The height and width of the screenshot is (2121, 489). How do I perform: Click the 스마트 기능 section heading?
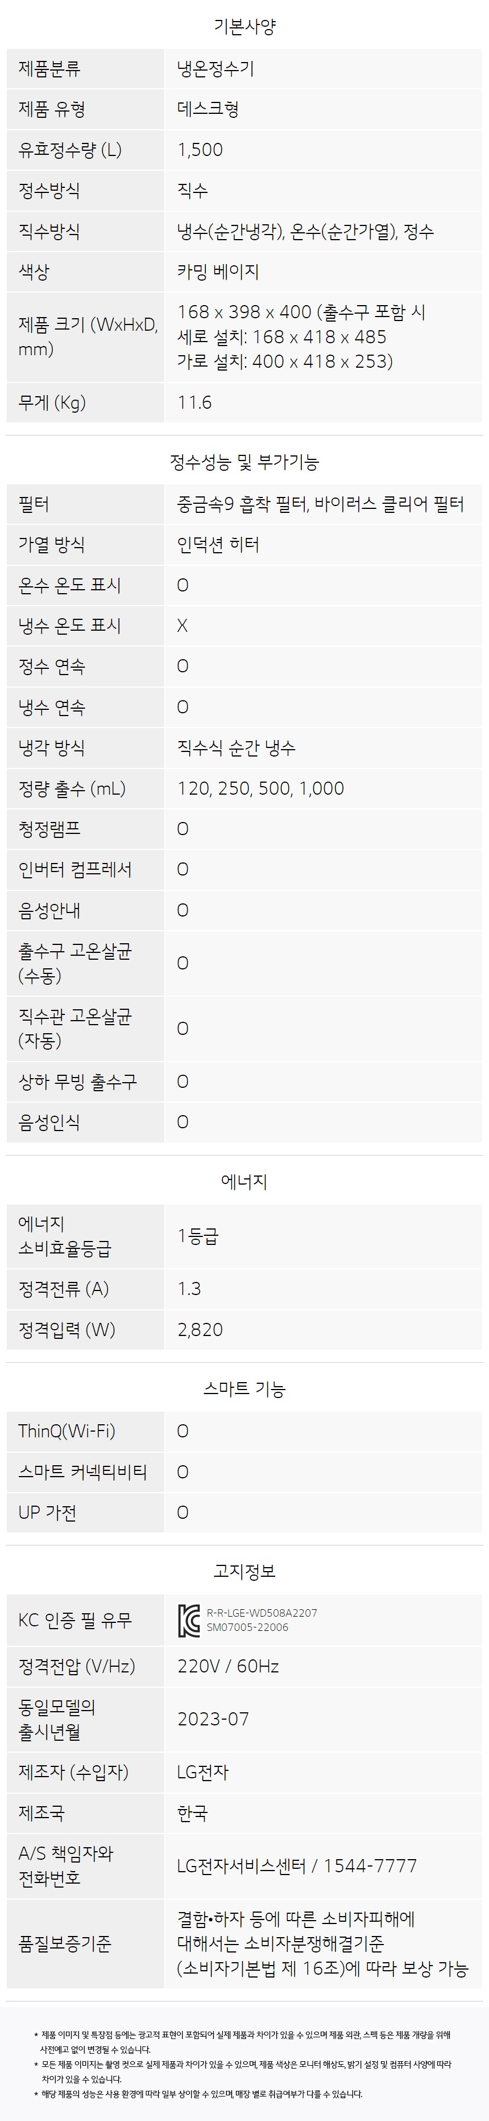tap(244, 1390)
